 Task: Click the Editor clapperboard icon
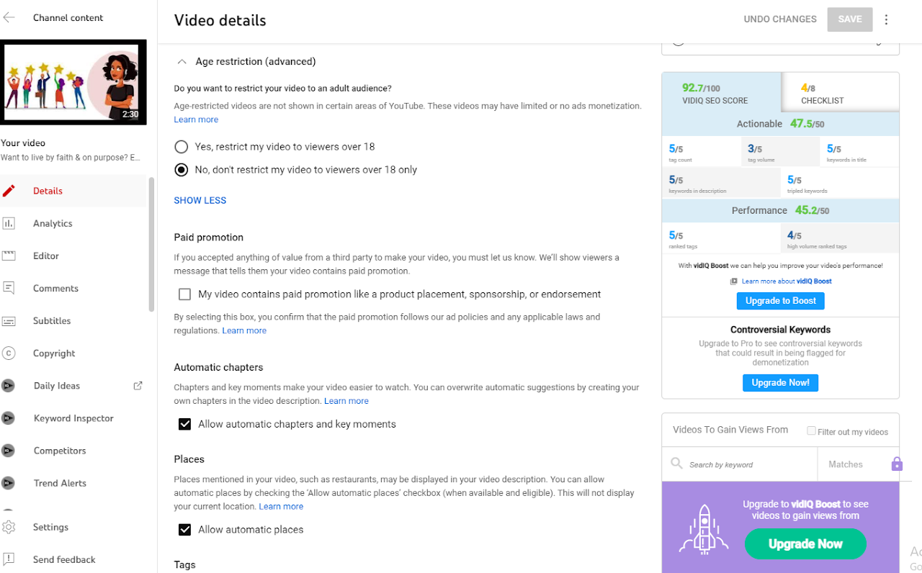click(x=9, y=256)
